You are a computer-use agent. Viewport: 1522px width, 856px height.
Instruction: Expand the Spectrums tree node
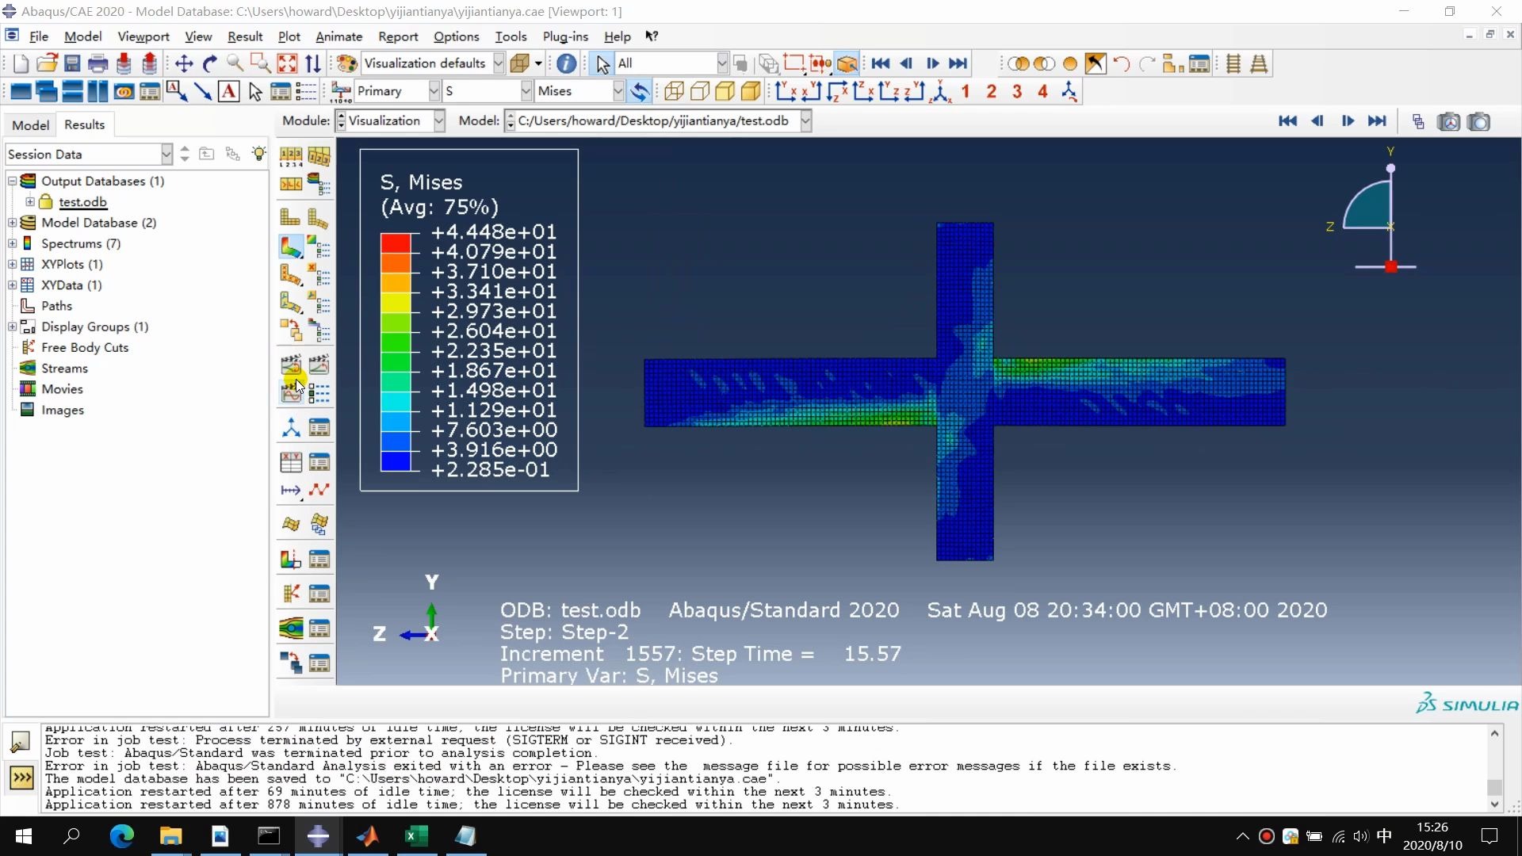(13, 243)
